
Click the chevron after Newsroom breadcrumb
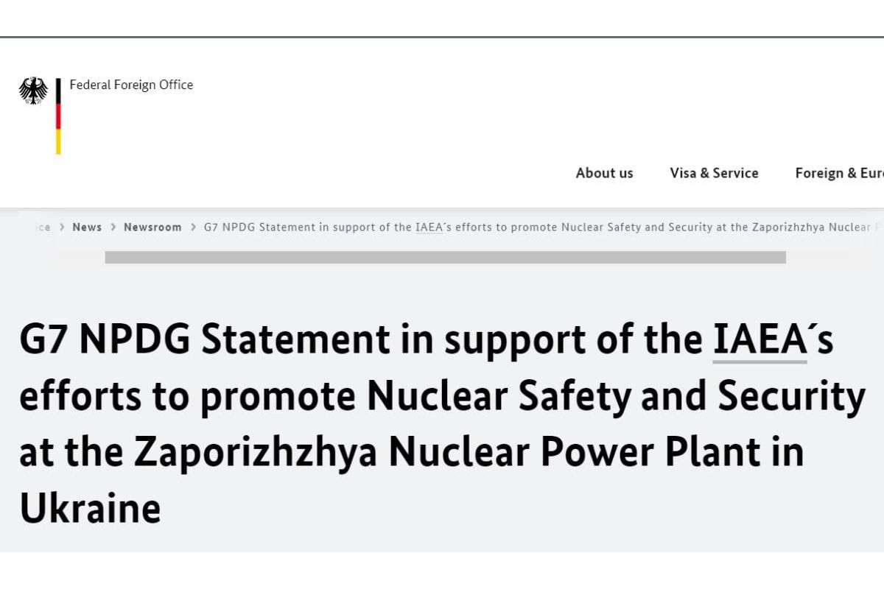click(x=193, y=227)
